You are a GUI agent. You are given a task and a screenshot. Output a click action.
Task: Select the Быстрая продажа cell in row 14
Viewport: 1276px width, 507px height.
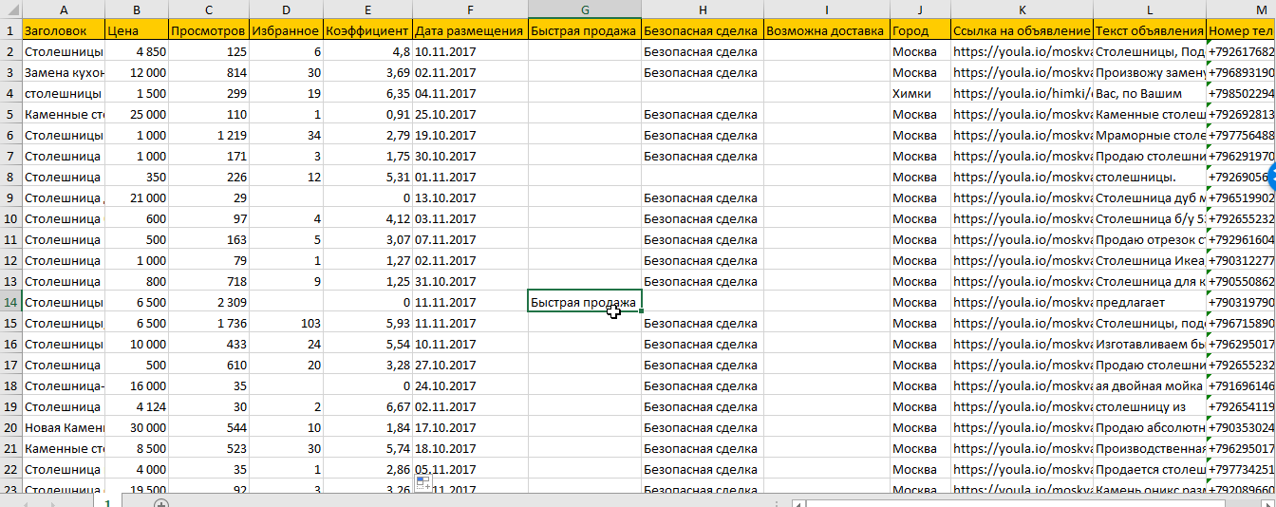[x=584, y=303]
